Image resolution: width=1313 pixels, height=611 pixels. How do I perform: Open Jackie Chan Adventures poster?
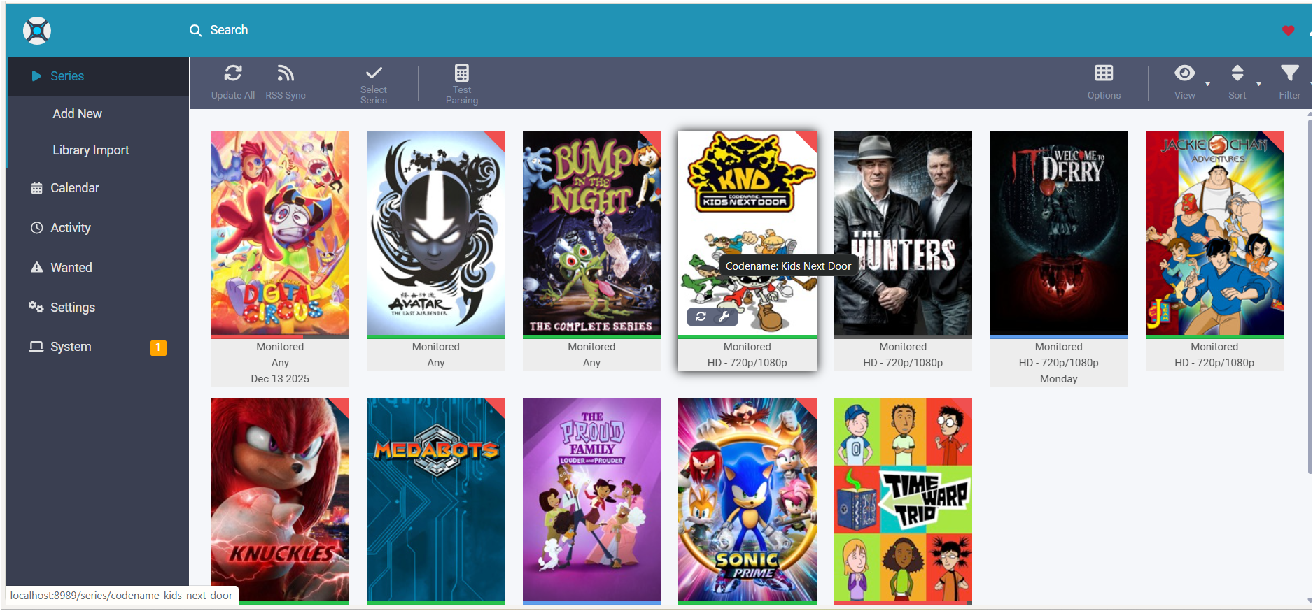click(x=1214, y=233)
